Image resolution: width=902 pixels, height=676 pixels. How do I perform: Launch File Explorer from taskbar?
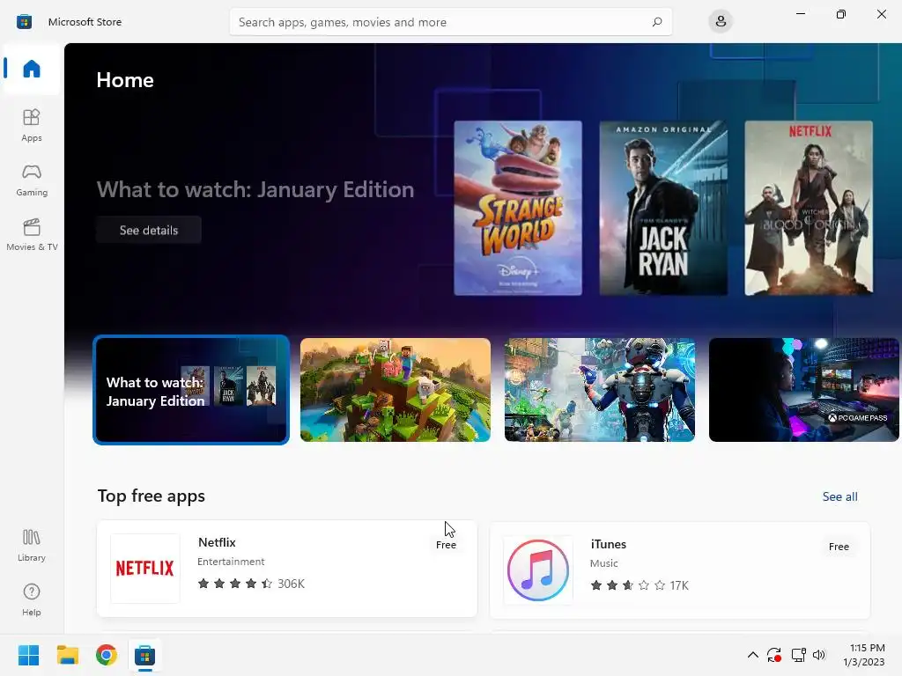67,655
